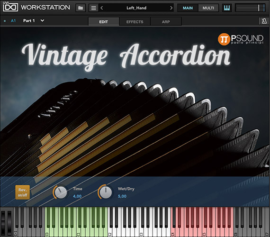Image resolution: width=270 pixels, height=237 pixels.
Task: Click the Wet/Dry knob
Action: (105, 192)
